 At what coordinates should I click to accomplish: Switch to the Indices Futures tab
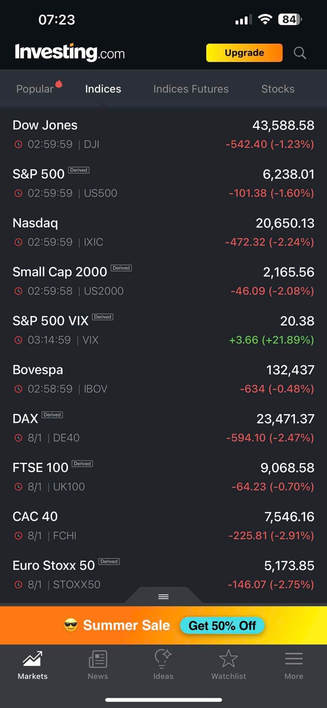(x=191, y=89)
